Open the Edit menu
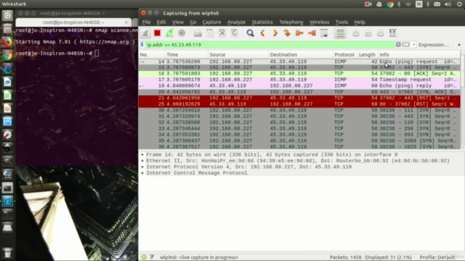The image size is (465, 261). click(161, 22)
